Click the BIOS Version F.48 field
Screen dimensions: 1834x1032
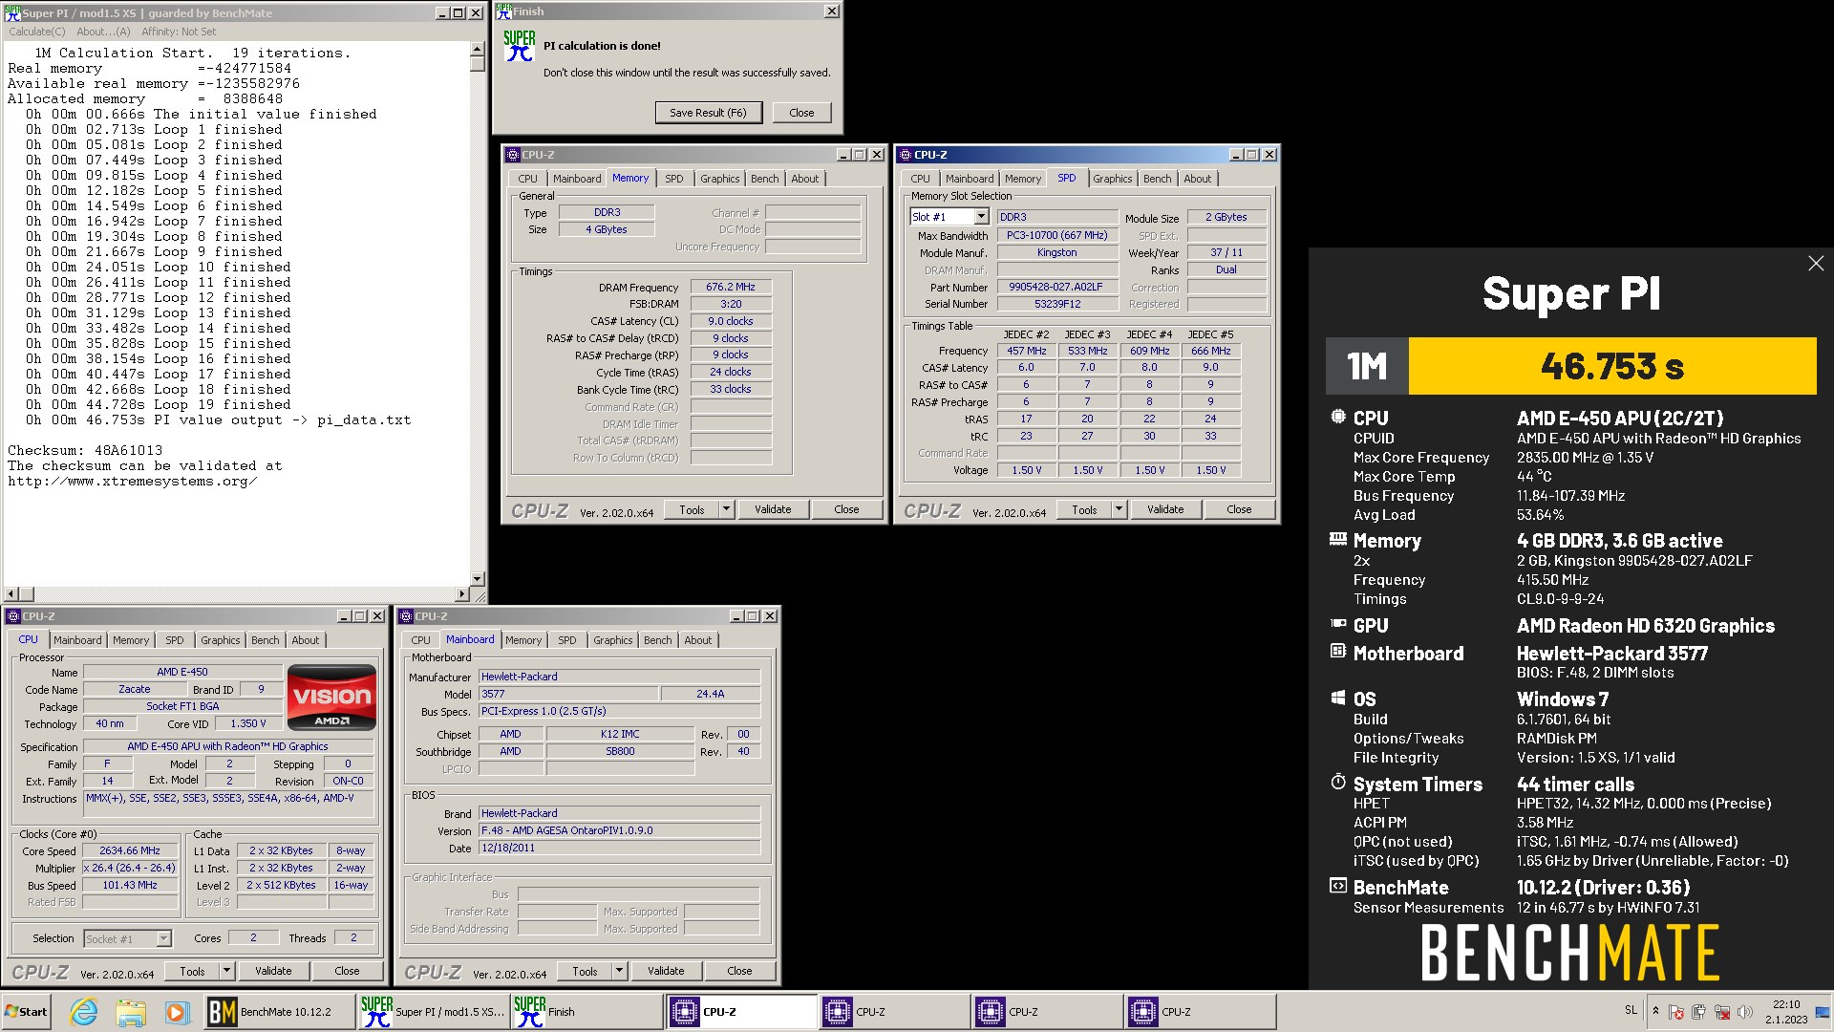(x=620, y=830)
